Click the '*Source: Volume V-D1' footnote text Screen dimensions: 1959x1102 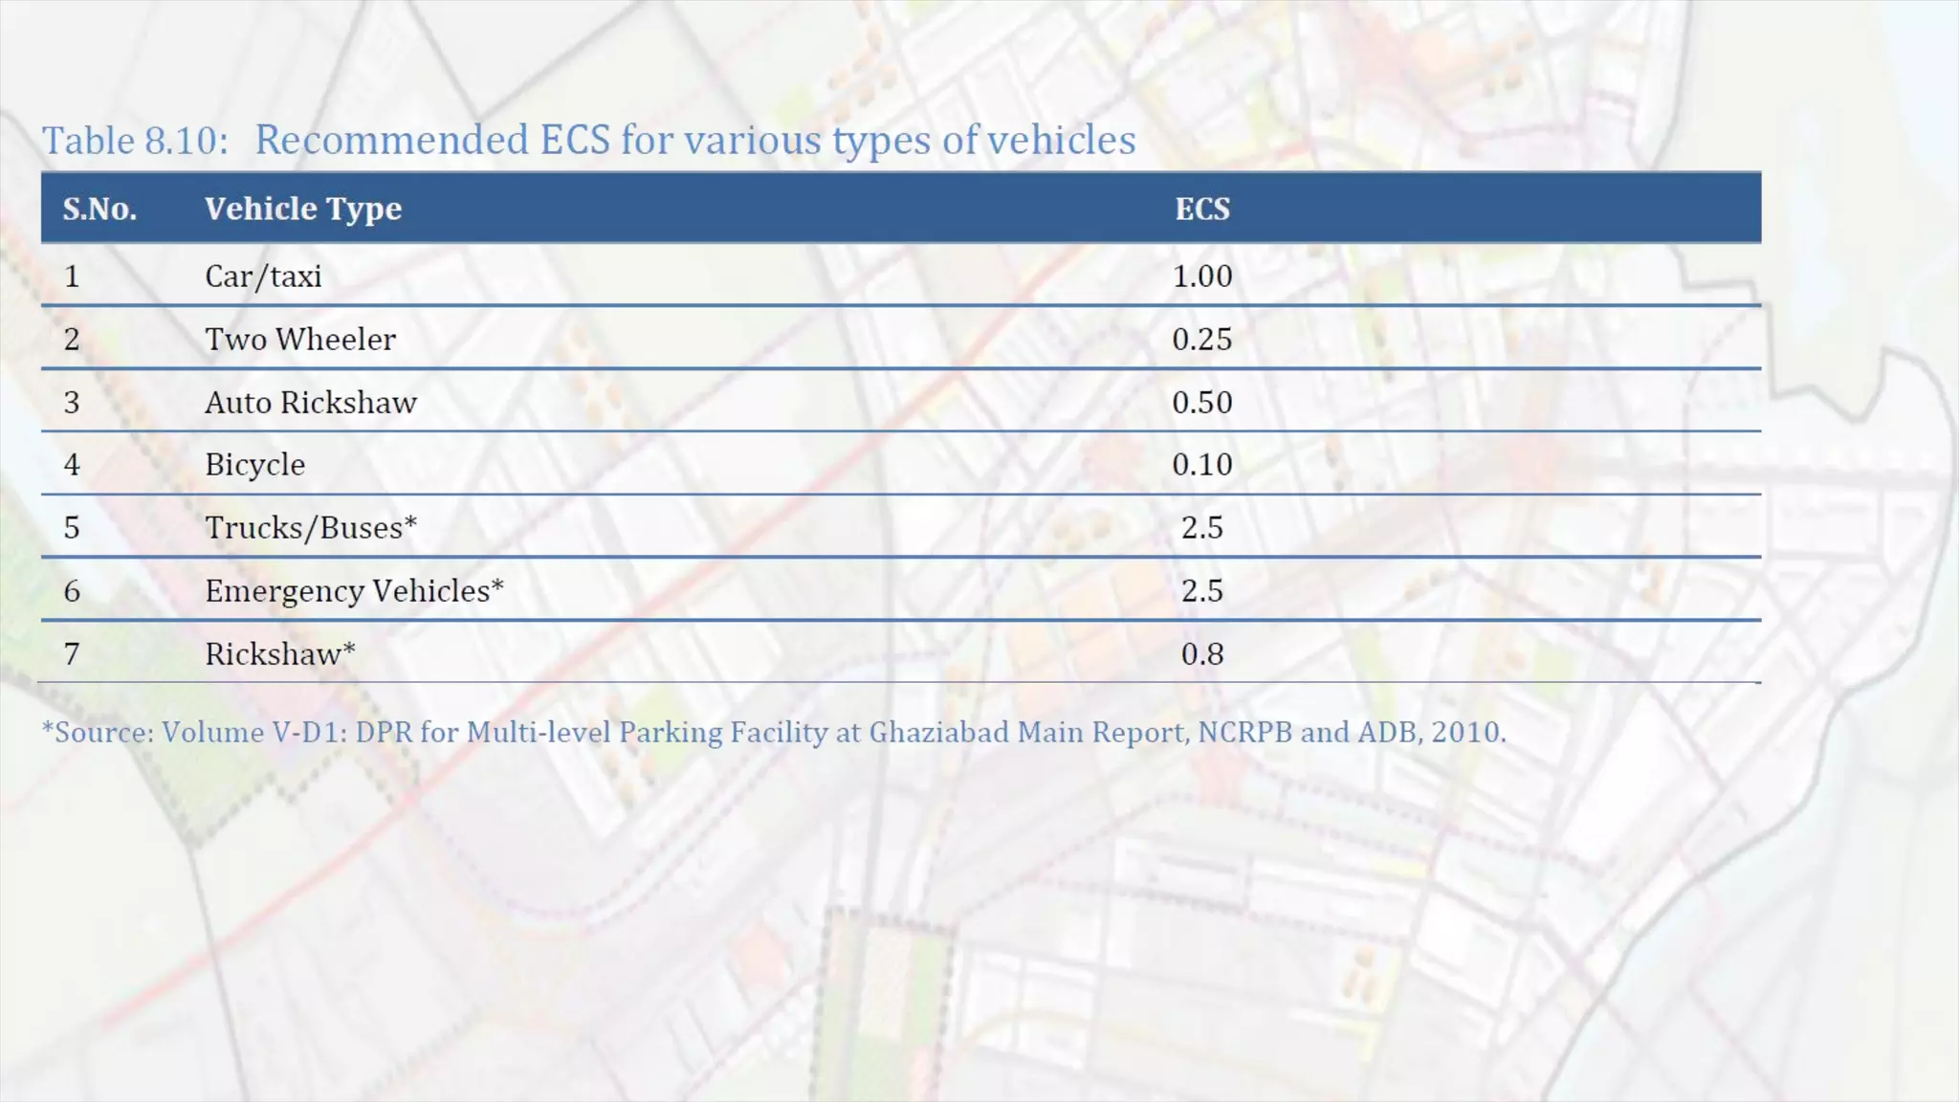coord(773,733)
